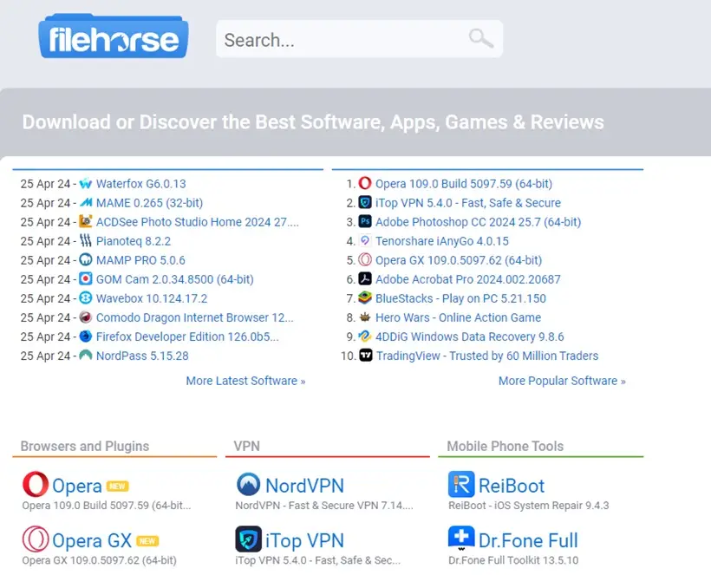Open the large iTop VPN title link

click(x=304, y=540)
